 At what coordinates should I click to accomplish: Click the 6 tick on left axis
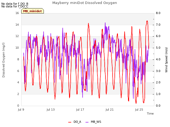[x=18, y=71]
